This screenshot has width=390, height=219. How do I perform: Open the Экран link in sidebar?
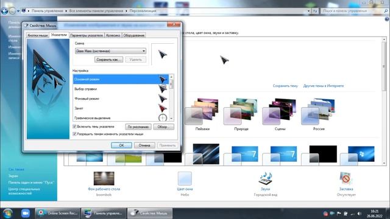point(13,176)
